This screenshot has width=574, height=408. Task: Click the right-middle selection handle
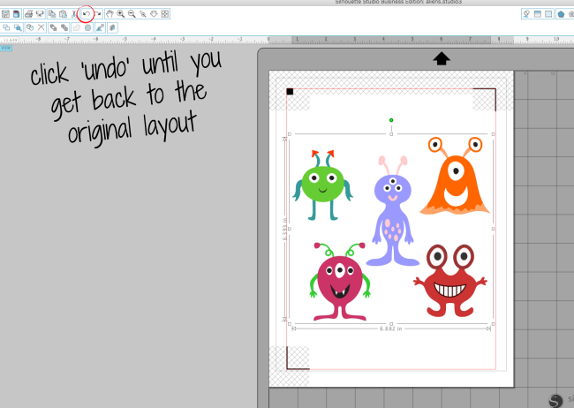click(493, 229)
